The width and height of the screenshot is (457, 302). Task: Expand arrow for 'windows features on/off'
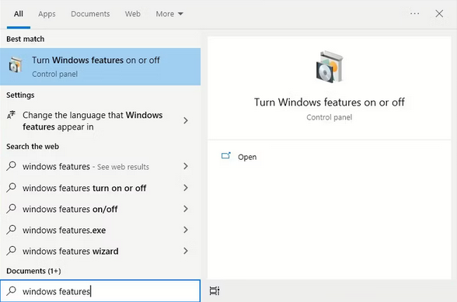tap(186, 209)
